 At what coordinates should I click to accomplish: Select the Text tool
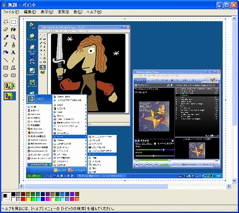[x=13, y=52]
